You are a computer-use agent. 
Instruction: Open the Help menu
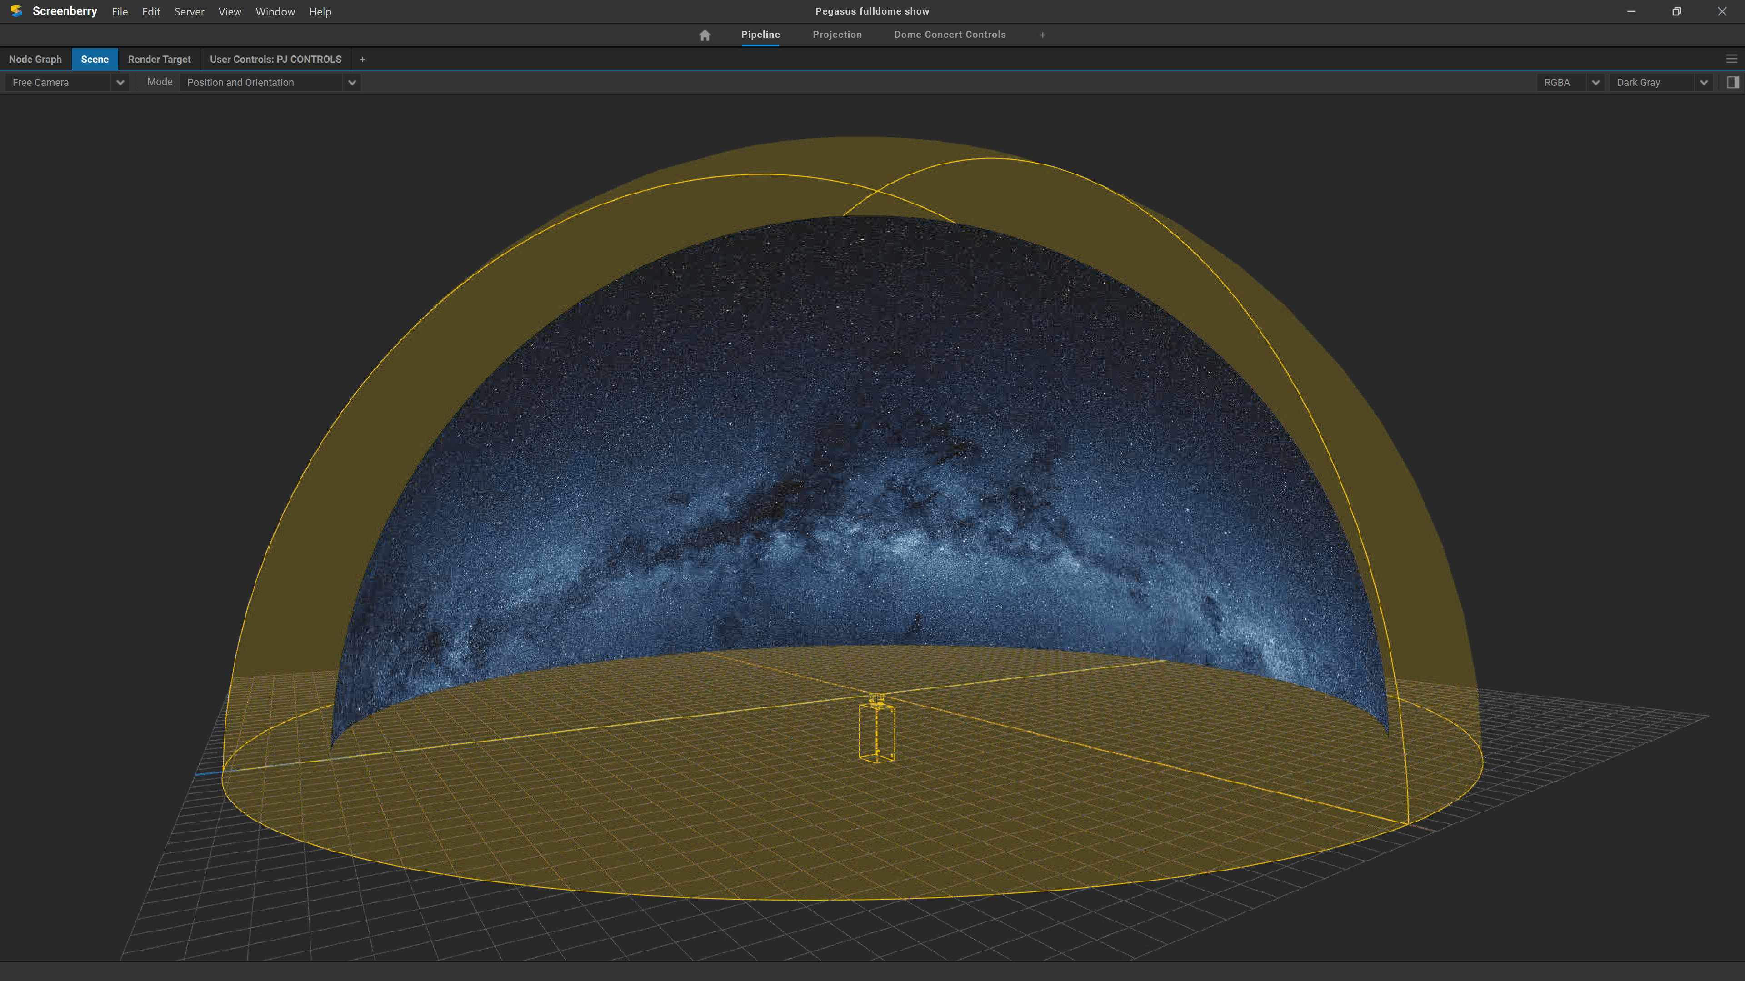pos(320,11)
